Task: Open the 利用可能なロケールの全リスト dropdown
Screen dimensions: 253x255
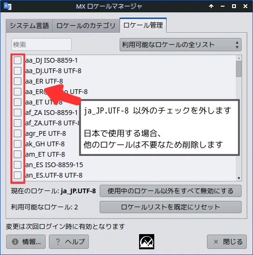Action: pos(180,45)
